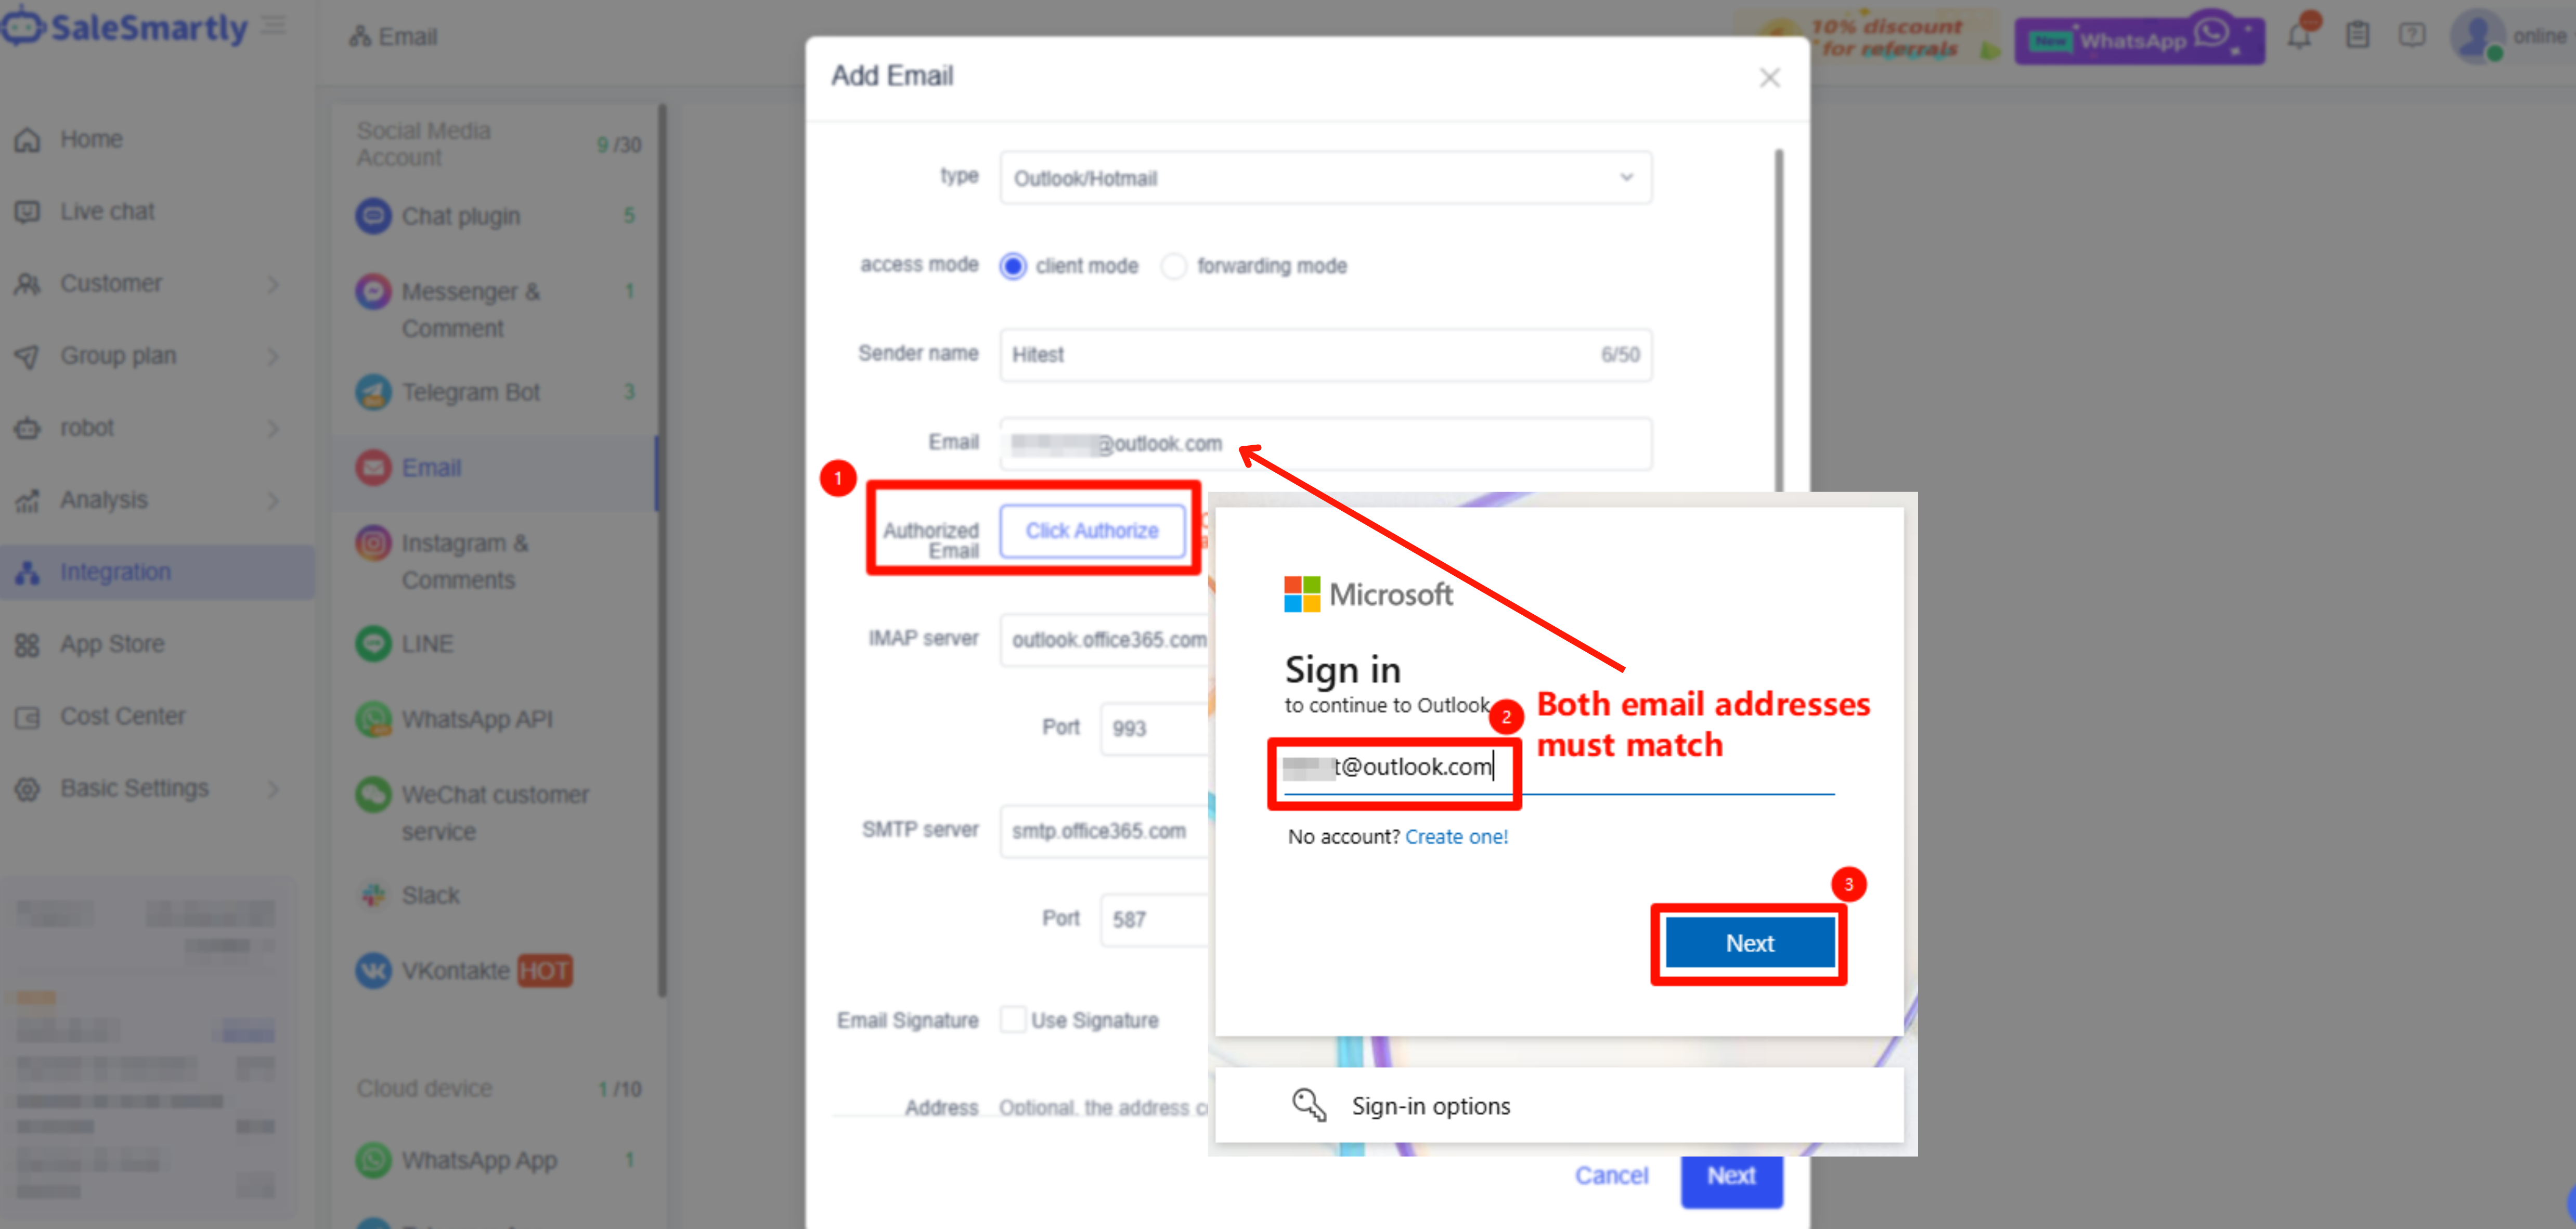Switch to the Integration sidebar menu

click(x=115, y=571)
